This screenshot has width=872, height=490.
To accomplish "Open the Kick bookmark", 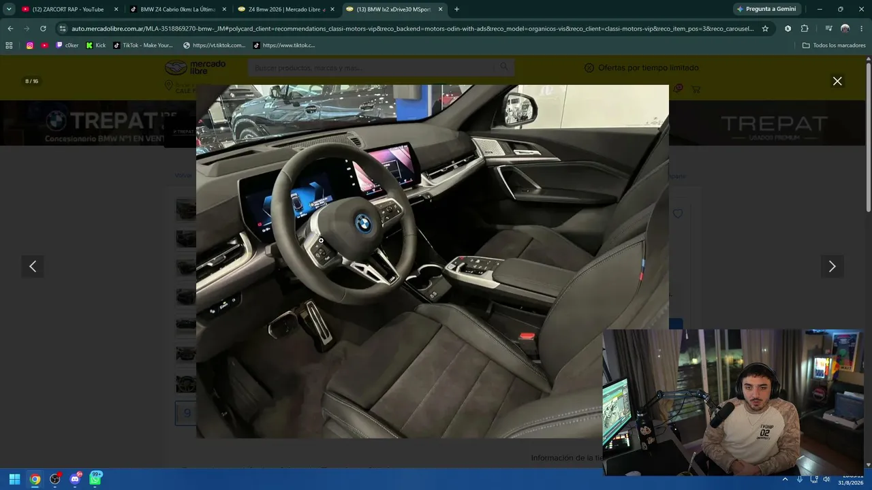I will pyautogui.click(x=95, y=46).
